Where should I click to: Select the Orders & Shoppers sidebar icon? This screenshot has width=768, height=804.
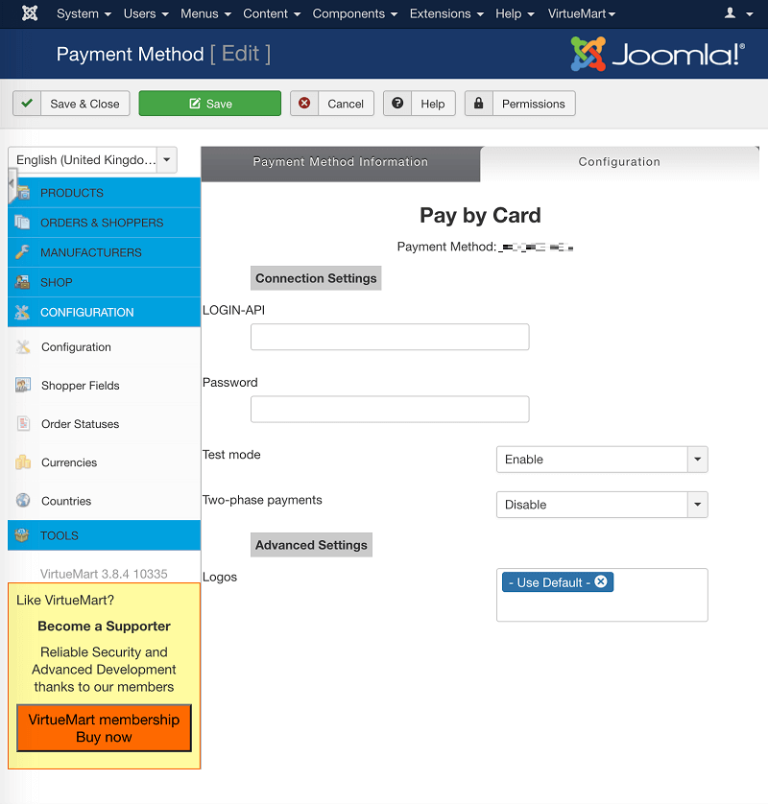22,222
